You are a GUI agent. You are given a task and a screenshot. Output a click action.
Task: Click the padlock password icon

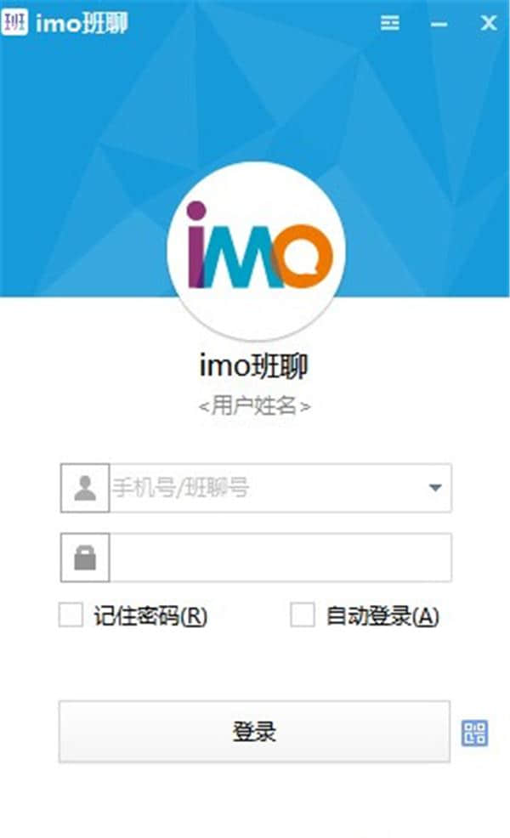coord(85,558)
